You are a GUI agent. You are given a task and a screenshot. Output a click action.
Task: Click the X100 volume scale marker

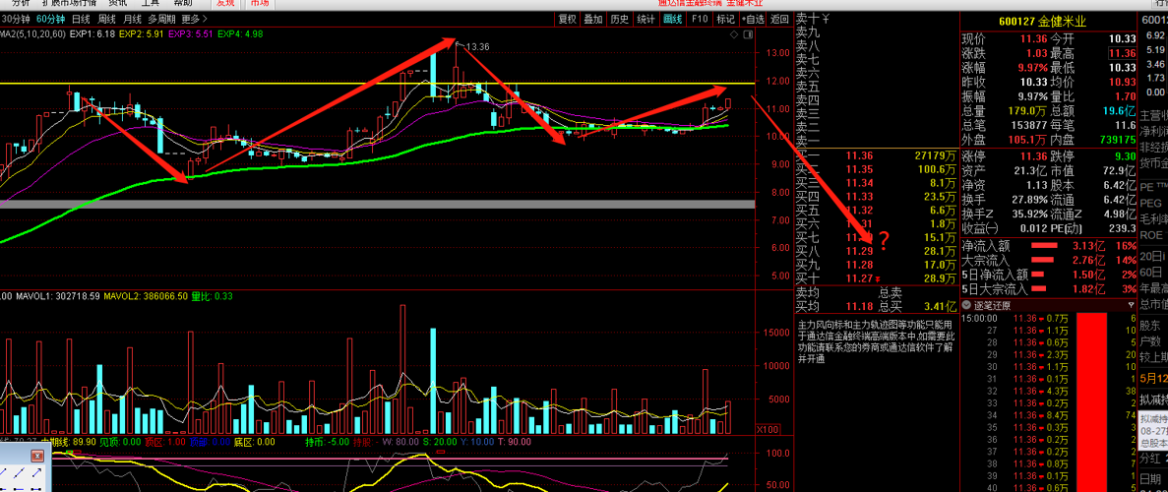pos(767,429)
